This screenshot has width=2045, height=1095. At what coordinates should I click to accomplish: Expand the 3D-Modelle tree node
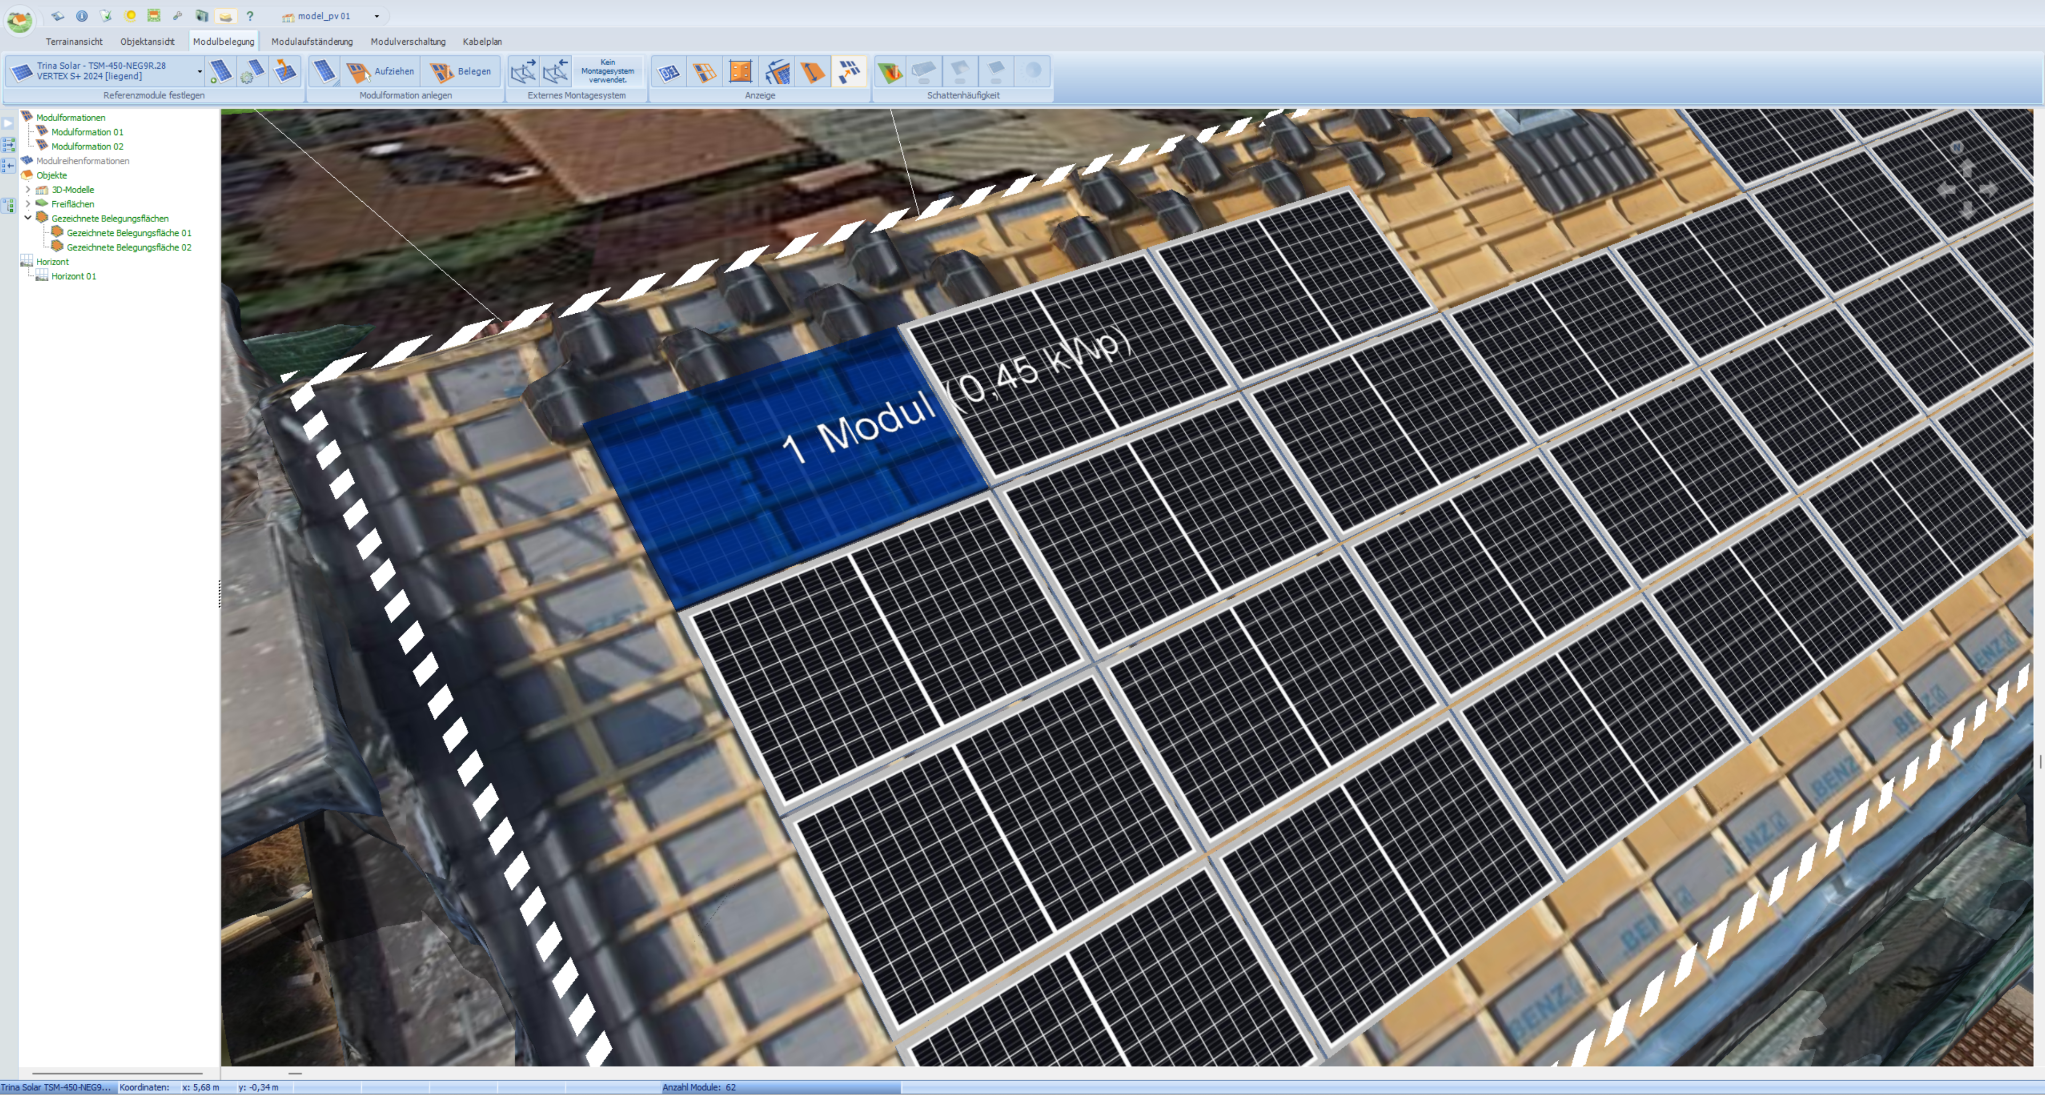click(x=29, y=190)
